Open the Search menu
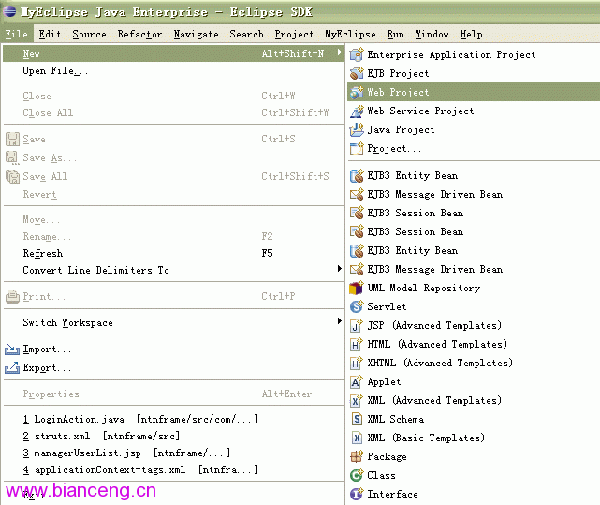 [247, 34]
